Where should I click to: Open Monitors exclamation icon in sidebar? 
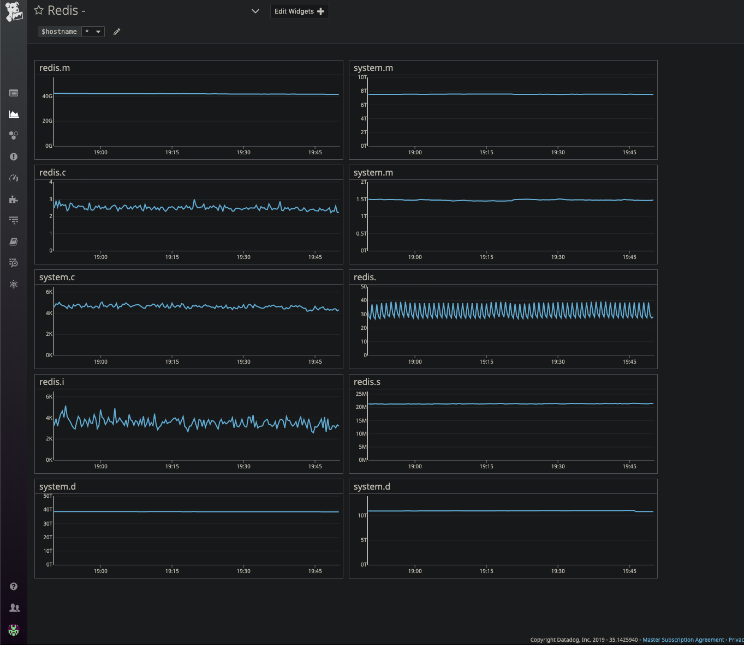(x=14, y=156)
